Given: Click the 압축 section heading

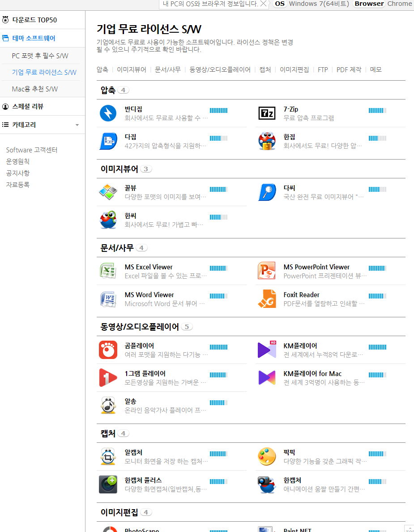Looking at the screenshot, I should click(108, 90).
